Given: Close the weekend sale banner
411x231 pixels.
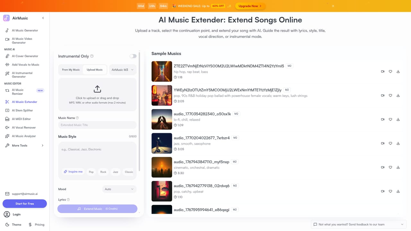Looking at the screenshot, I should pyautogui.click(x=333, y=6).
